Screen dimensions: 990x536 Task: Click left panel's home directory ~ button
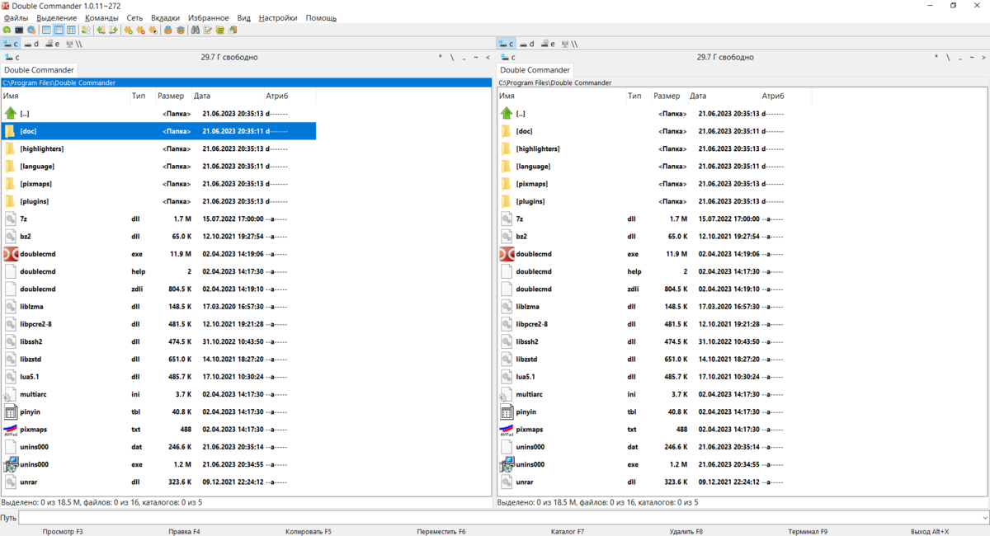point(476,58)
